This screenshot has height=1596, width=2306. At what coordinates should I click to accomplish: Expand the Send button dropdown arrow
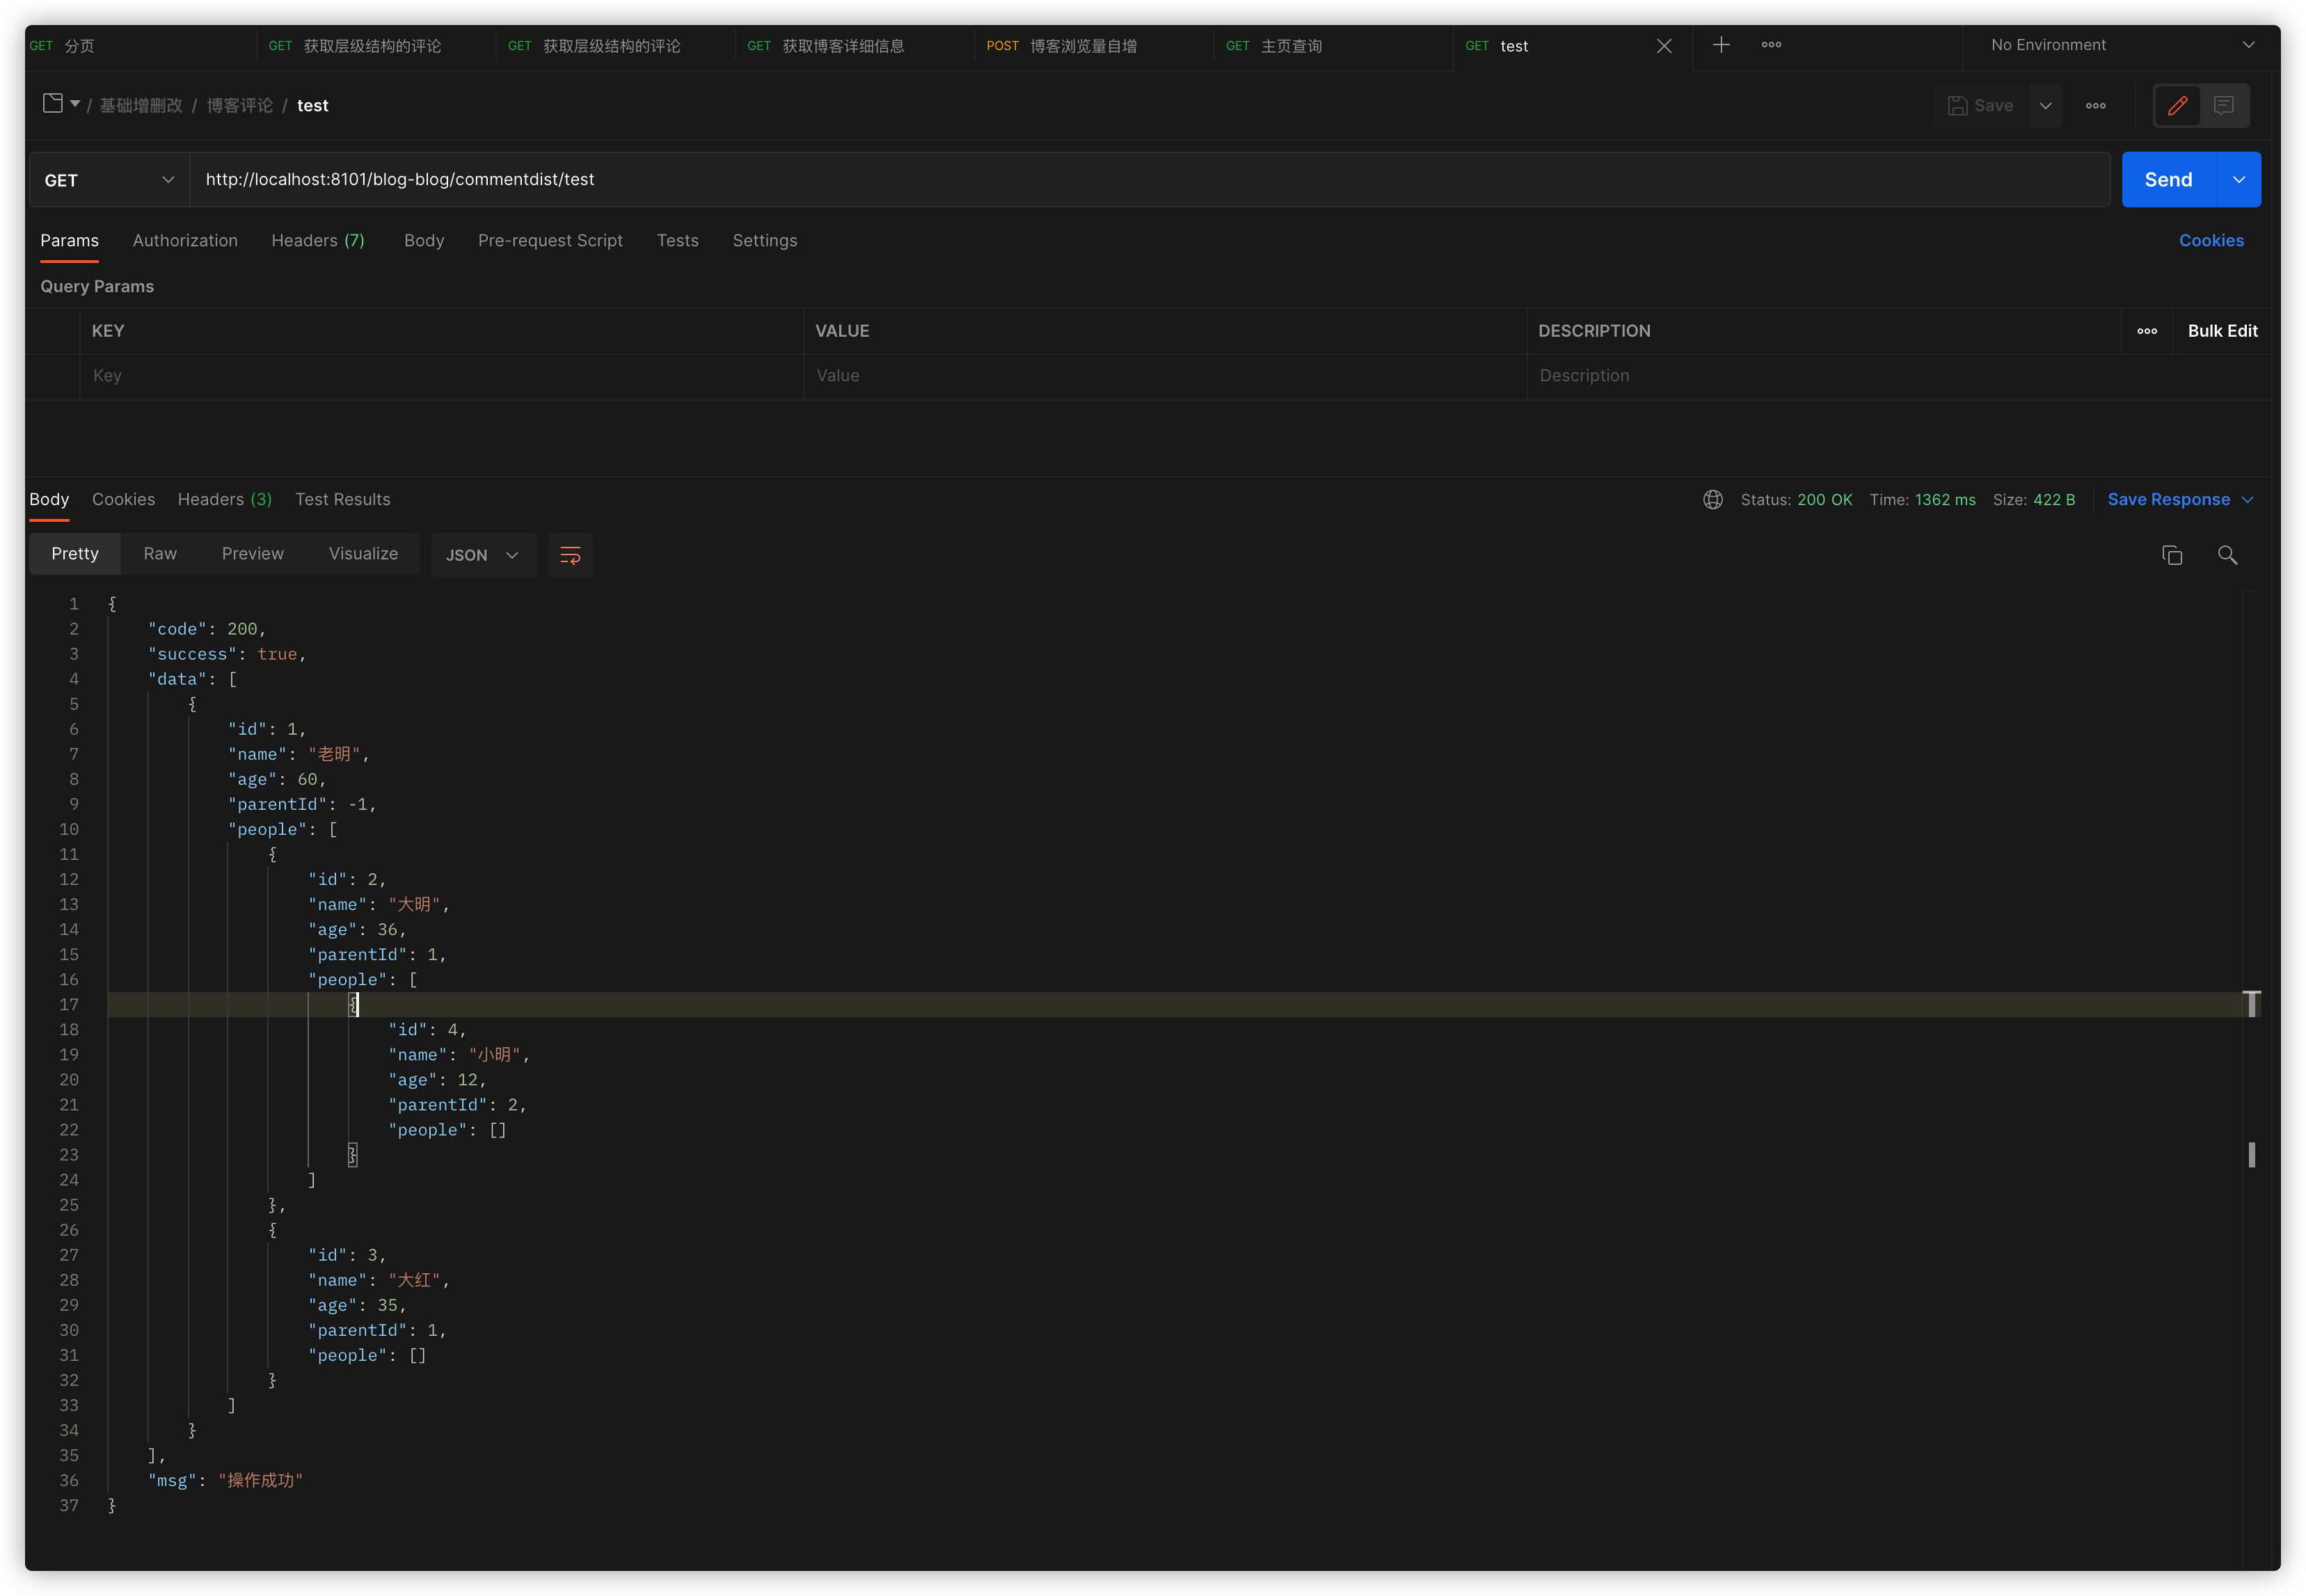coord(2239,180)
